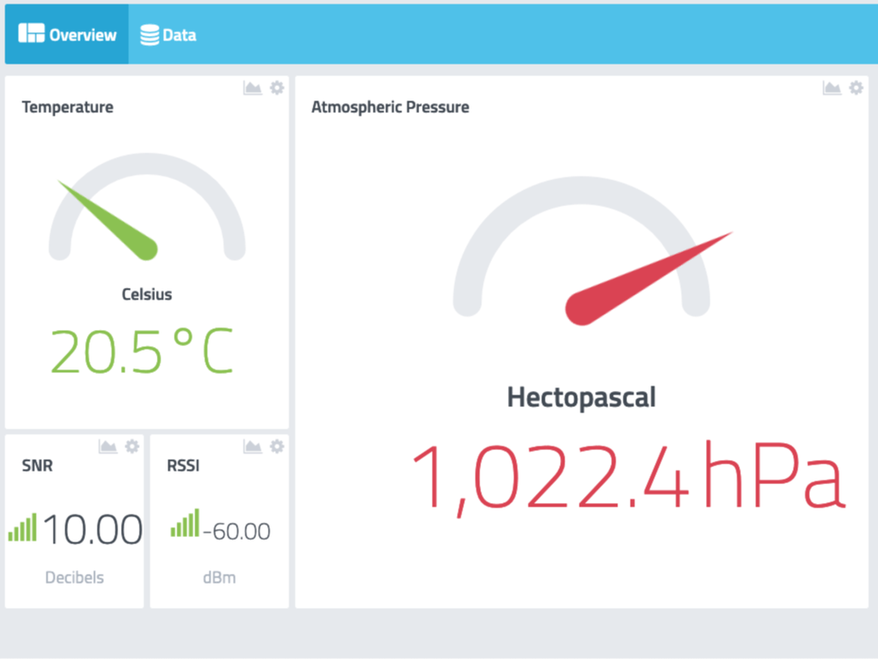Click the dBm unit label
This screenshot has height=659, width=878.
(219, 577)
